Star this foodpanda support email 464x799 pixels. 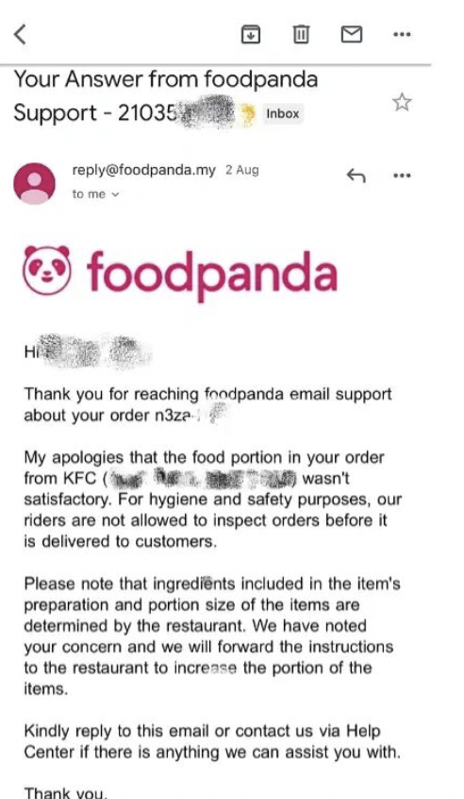[402, 102]
